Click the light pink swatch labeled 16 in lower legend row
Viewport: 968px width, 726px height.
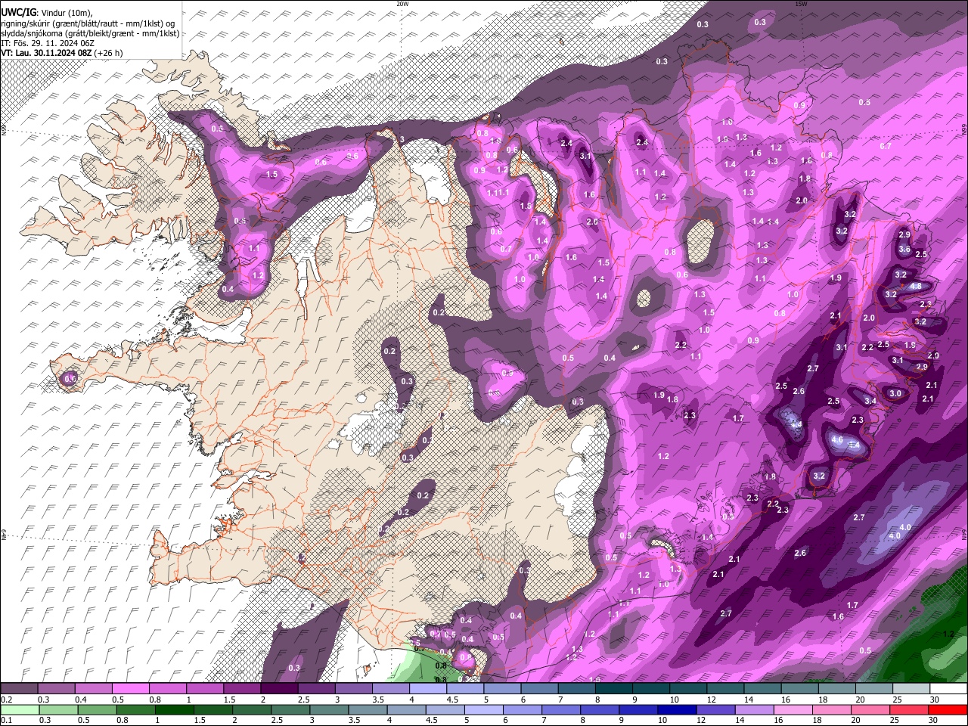793,710
